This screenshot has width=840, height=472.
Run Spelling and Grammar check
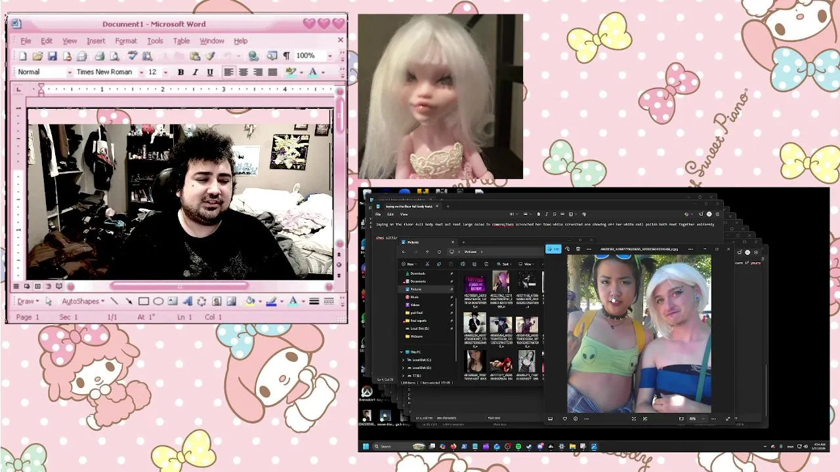(x=132, y=56)
